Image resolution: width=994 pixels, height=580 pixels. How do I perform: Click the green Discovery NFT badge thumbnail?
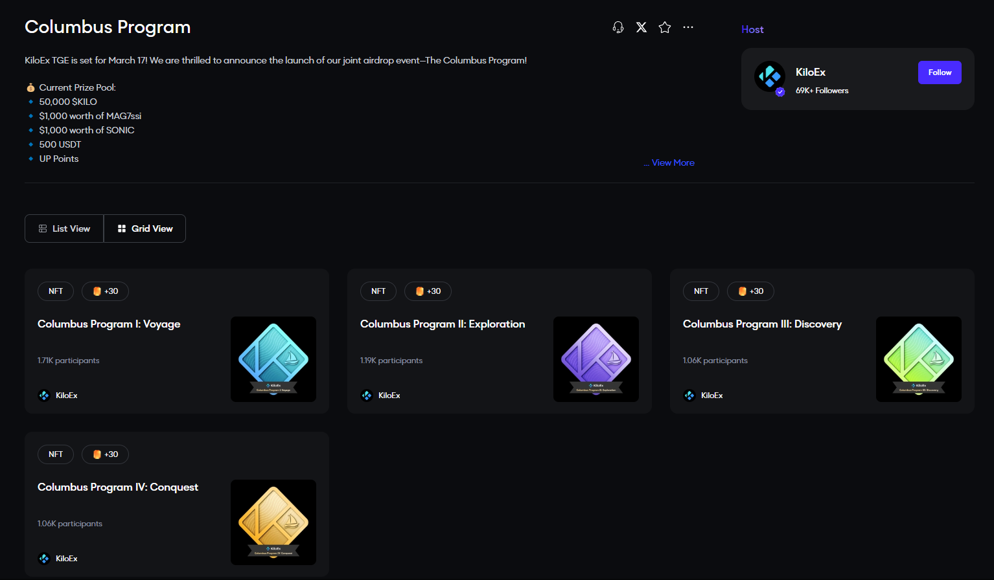point(919,359)
